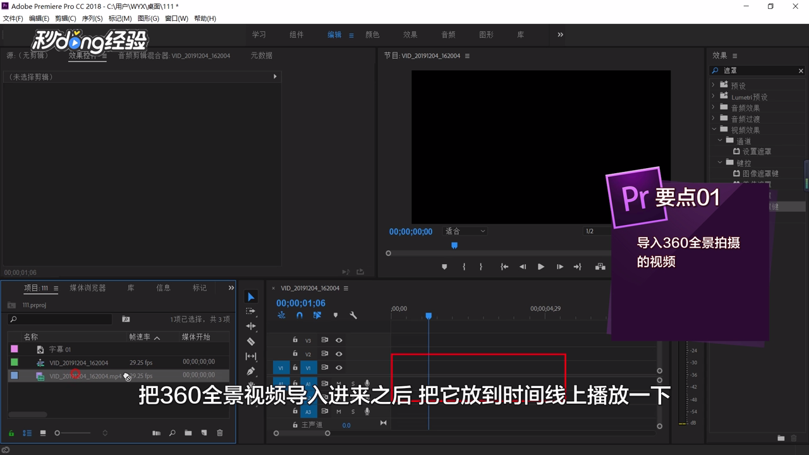The height and width of the screenshot is (455, 809).
Task: Click Add Marker in Program Monitor
Action: 444,267
